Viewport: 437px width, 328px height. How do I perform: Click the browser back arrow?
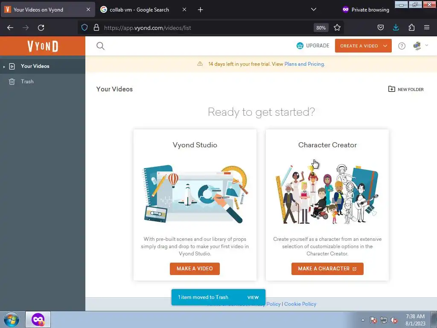(x=10, y=28)
